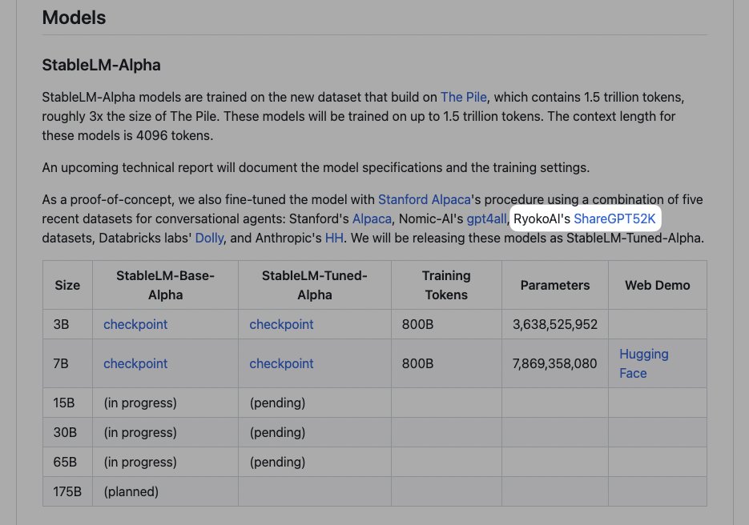Click the 800B value in 3B row
Image resolution: width=749 pixels, height=525 pixels.
tap(417, 325)
